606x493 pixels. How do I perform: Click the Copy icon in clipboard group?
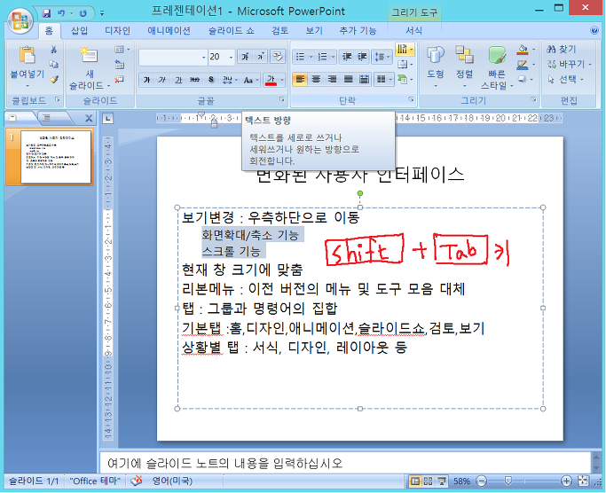pyautogui.click(x=54, y=64)
